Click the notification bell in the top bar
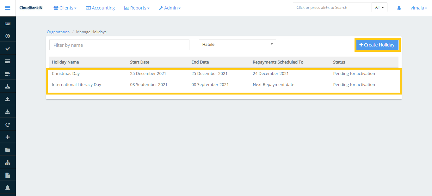Image resolution: width=432 pixels, height=196 pixels. coord(399,8)
